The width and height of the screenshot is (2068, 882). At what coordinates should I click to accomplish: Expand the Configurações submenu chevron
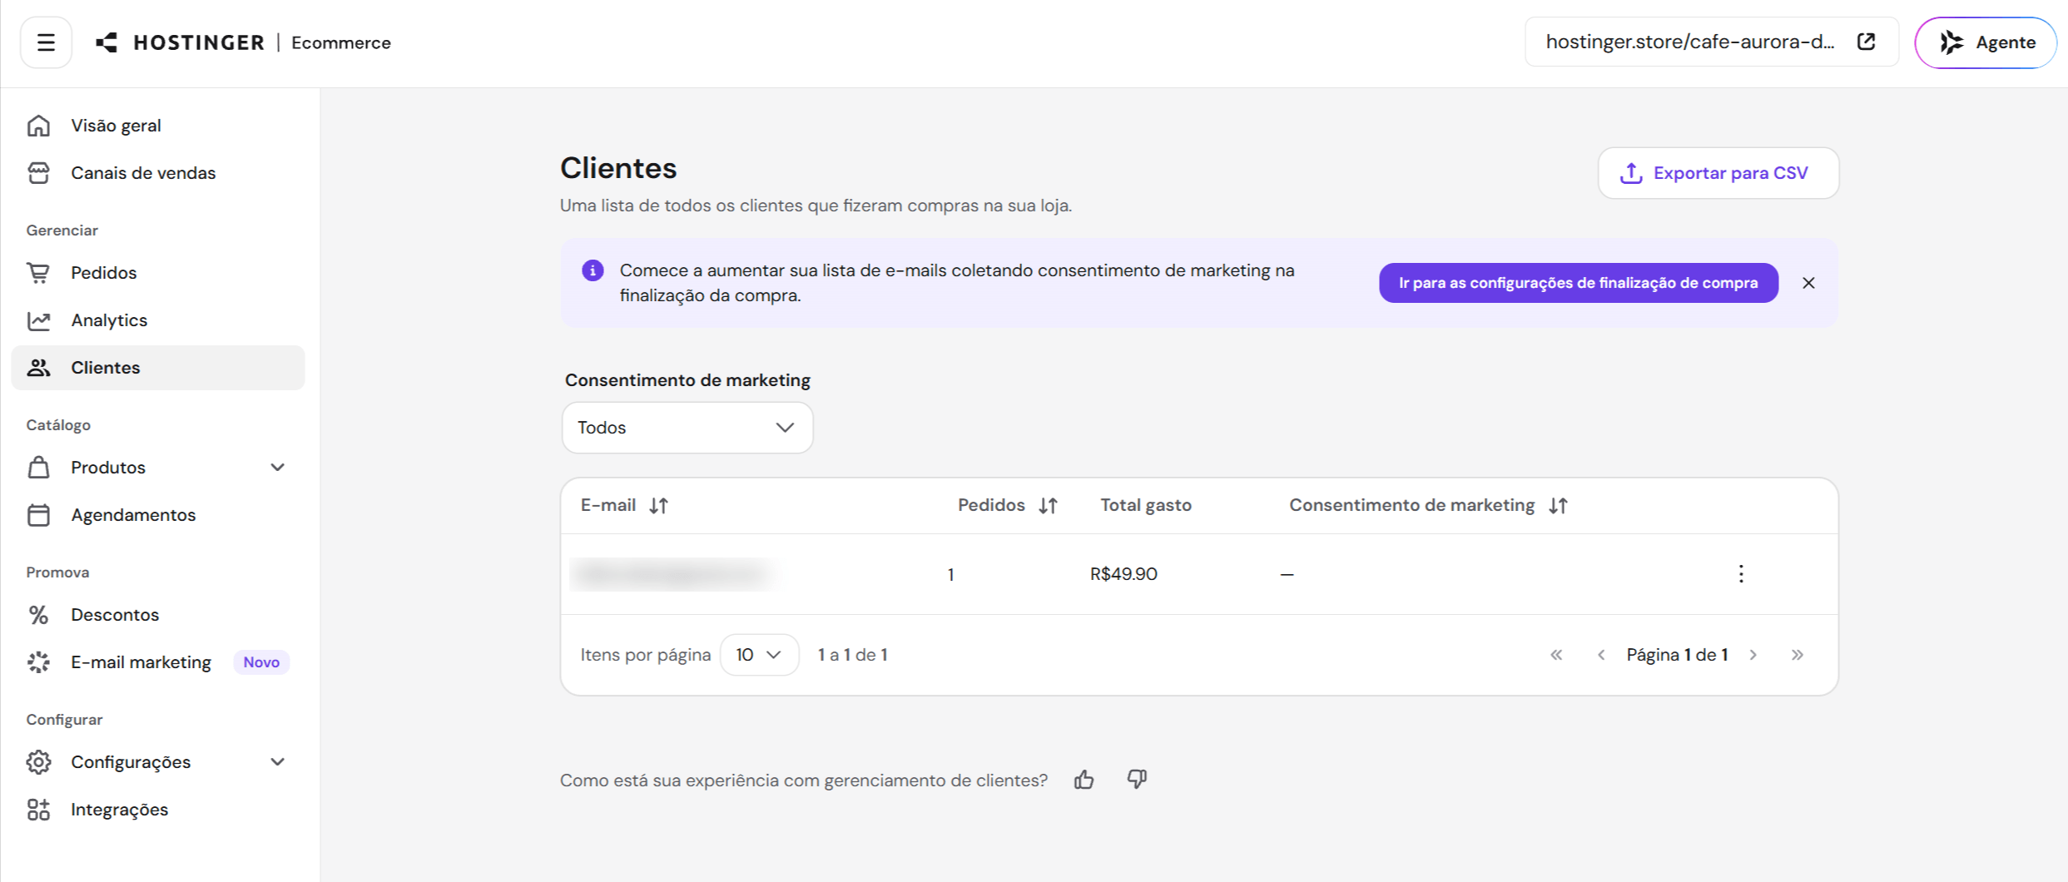point(278,762)
